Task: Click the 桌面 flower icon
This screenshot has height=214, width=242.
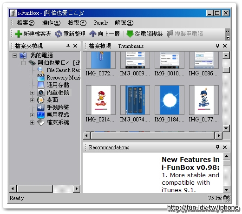Action: [41, 100]
